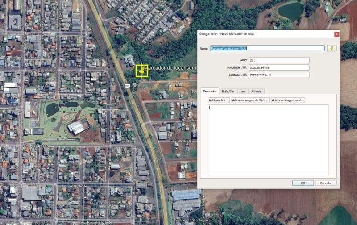Edit the Latitude UTM field
Viewport: 357px width, 225px height.
click(279, 75)
